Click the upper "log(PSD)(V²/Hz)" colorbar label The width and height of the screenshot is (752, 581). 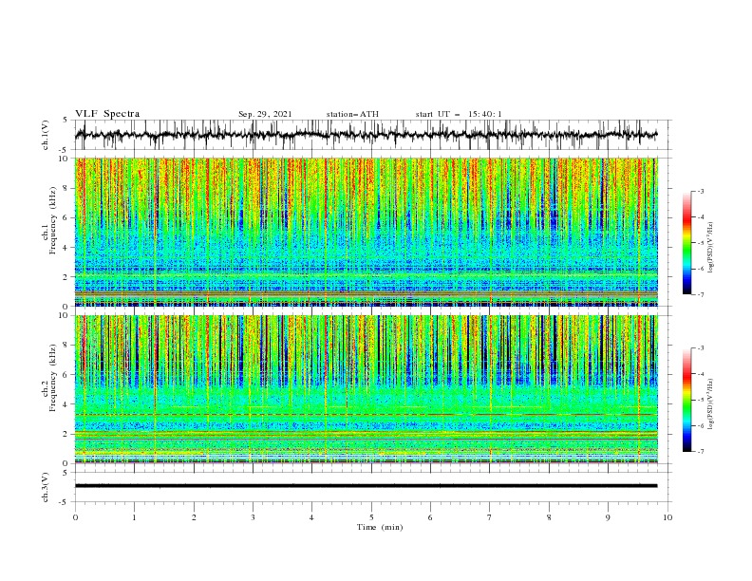(x=711, y=248)
